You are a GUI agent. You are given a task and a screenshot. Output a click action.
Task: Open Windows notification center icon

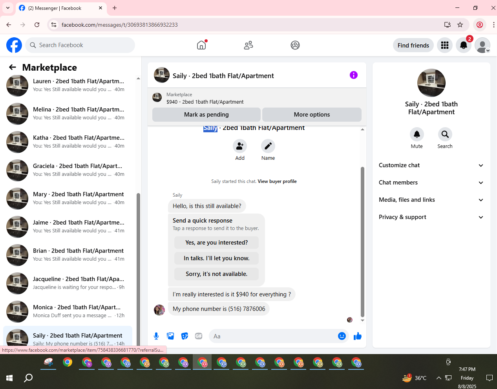[x=490, y=378]
